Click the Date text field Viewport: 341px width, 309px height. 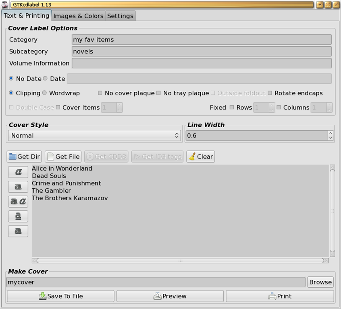click(199, 78)
